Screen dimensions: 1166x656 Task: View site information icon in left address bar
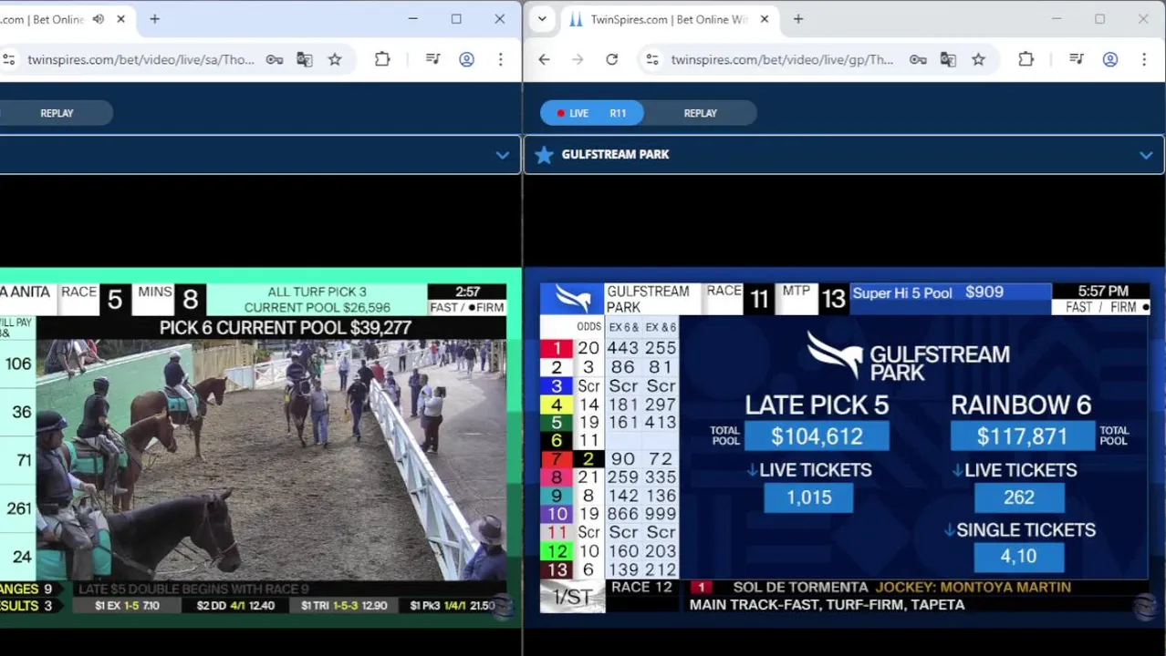click(8, 59)
